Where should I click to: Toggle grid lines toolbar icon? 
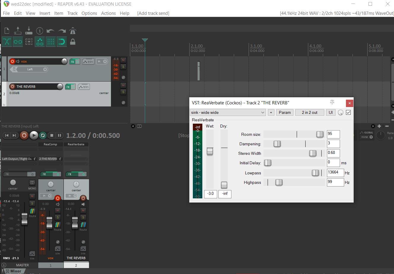tap(51, 42)
